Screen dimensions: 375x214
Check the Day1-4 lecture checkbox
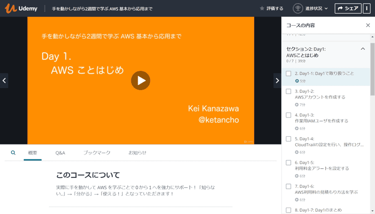(x=289, y=139)
